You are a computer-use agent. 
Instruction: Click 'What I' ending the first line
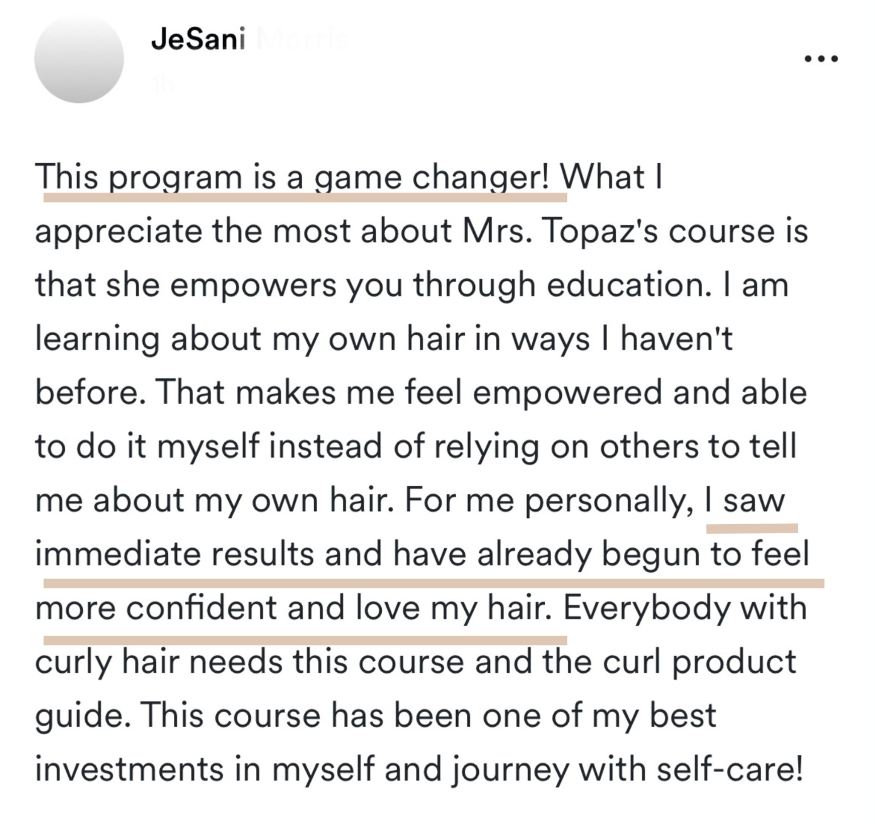(x=611, y=177)
